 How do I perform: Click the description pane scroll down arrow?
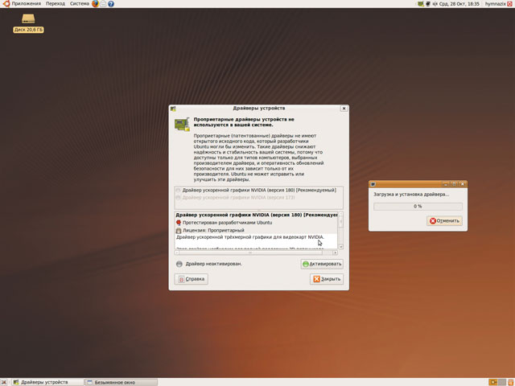point(341,247)
